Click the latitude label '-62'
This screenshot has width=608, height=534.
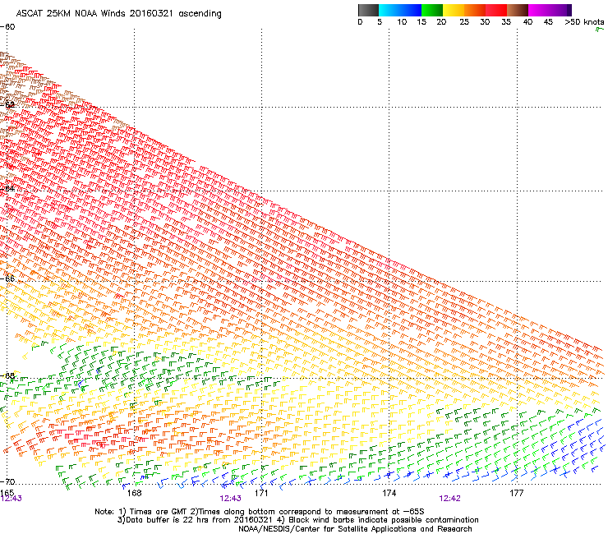click(x=7, y=104)
